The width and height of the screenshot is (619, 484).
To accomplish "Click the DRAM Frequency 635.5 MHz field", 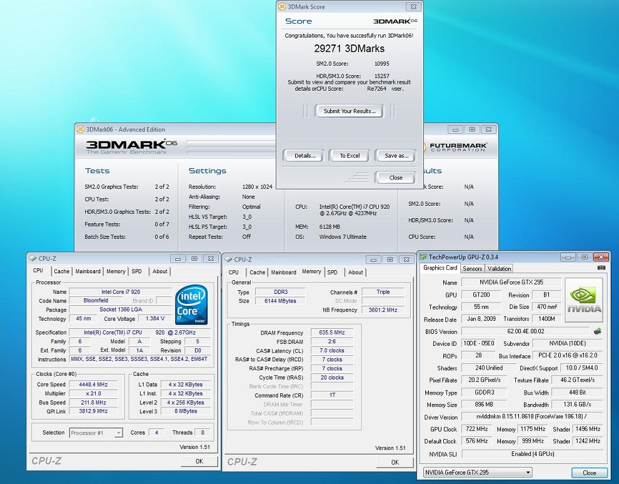I will click(x=331, y=333).
